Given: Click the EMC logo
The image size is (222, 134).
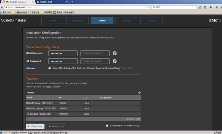Looking at the screenshot, I should (214, 20).
